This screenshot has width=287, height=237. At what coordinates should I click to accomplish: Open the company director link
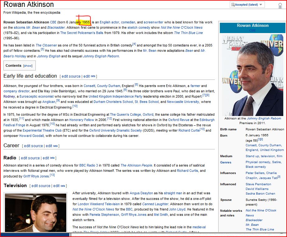[16, 91]
